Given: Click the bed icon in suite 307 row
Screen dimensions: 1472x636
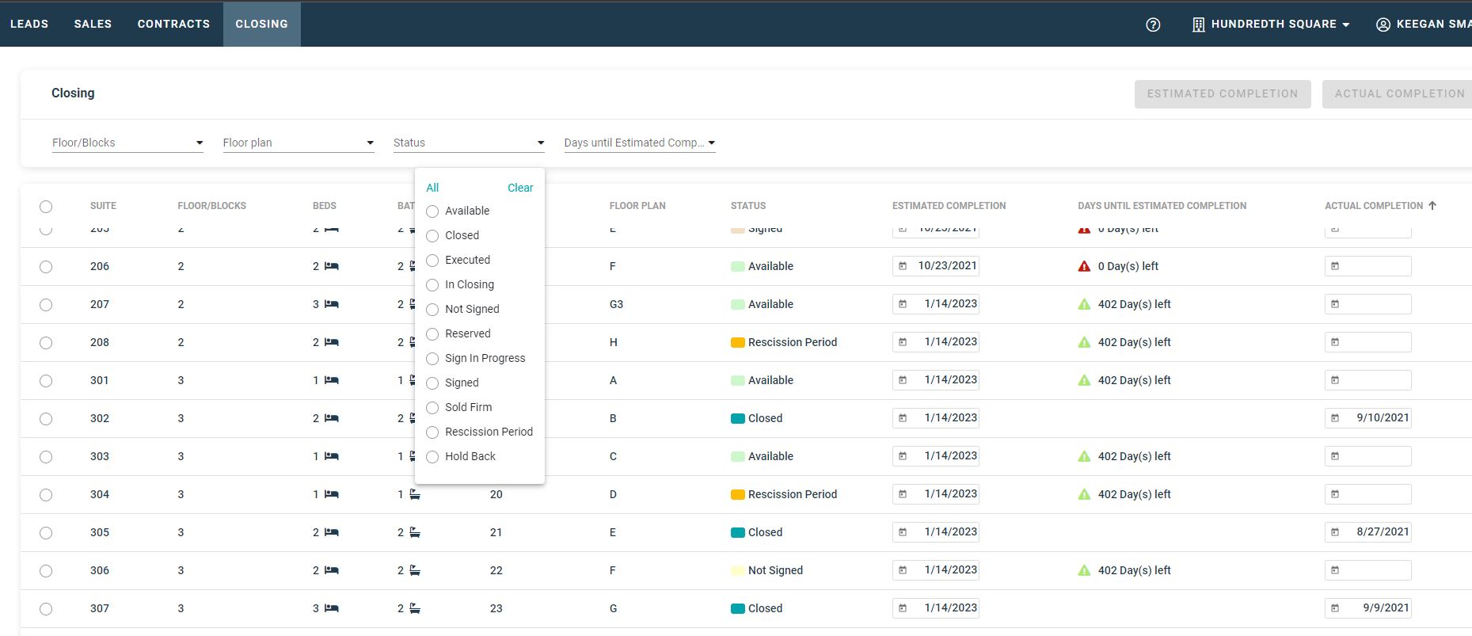Looking at the screenshot, I should 331,608.
